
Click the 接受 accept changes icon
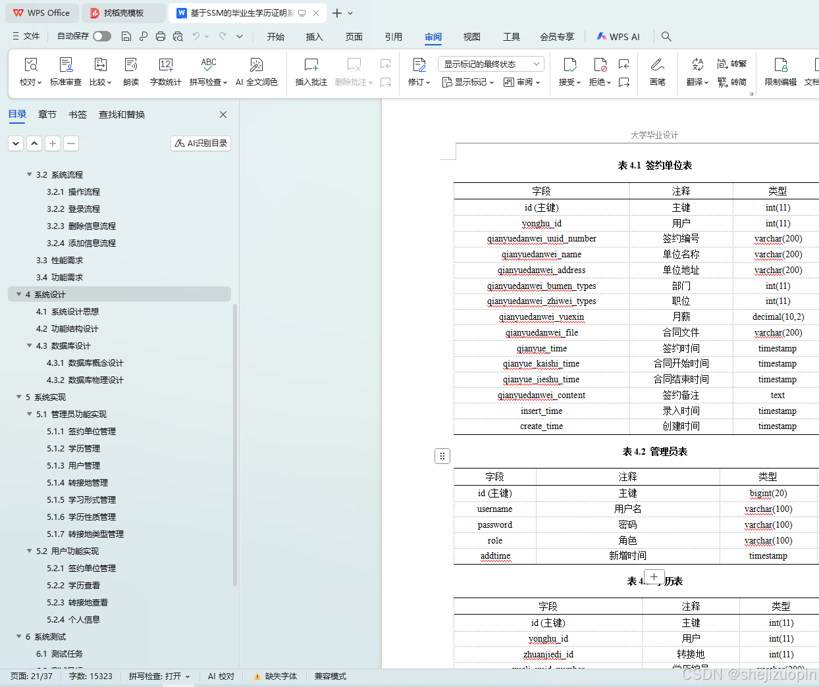pyautogui.click(x=569, y=64)
